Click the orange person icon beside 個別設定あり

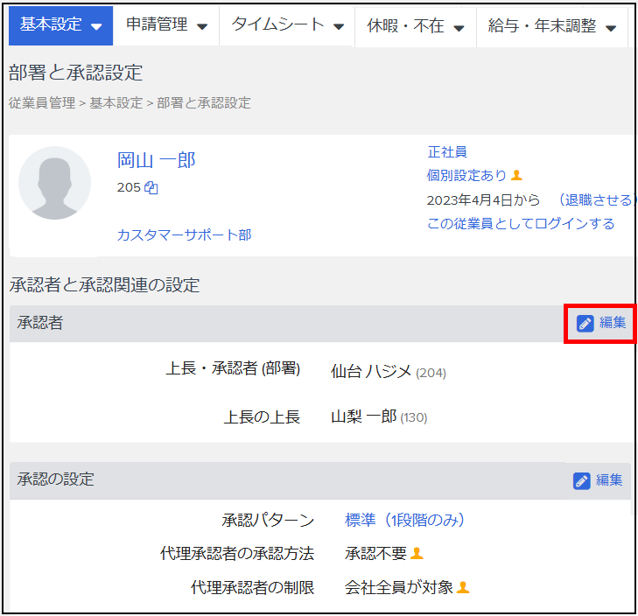click(x=516, y=176)
